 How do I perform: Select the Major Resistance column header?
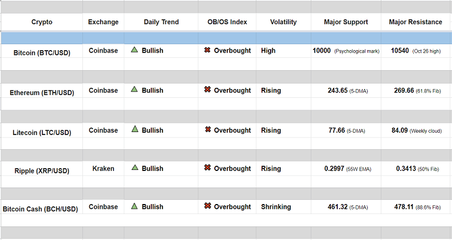[416, 22]
